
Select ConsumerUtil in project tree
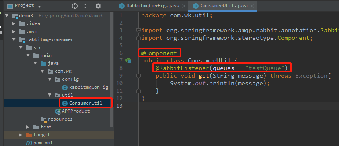(86, 103)
